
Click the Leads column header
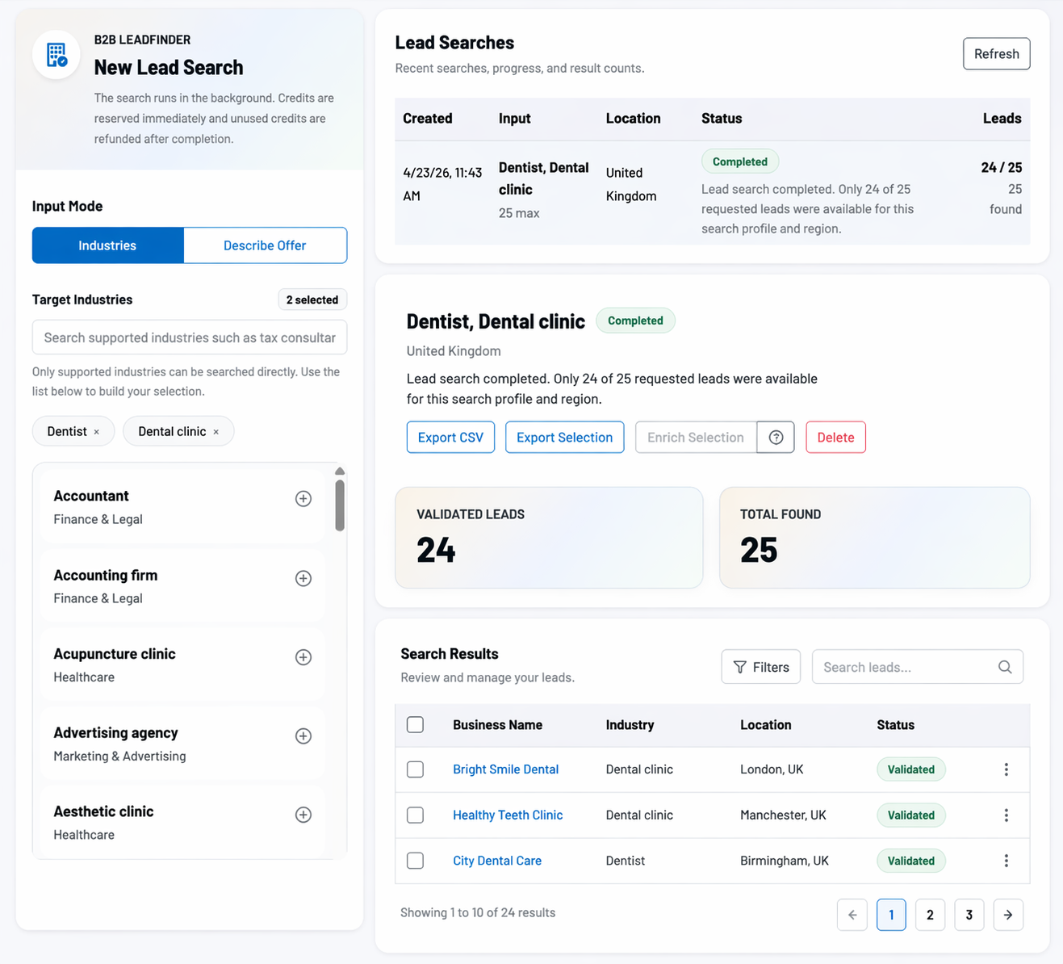[x=1002, y=119]
